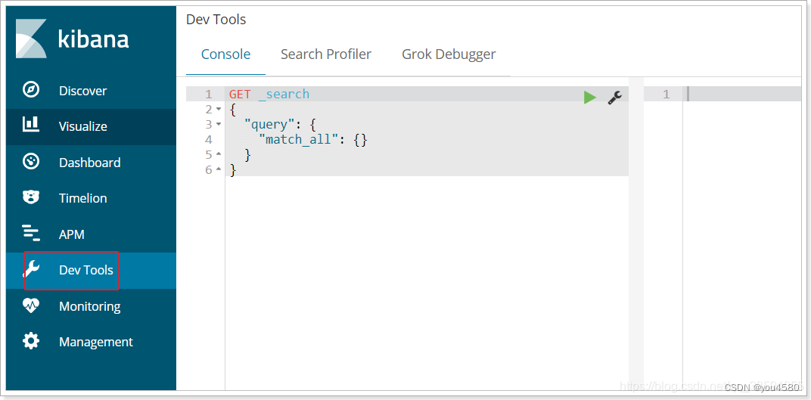Select the APM label in sidebar
The image size is (811, 400).
71,234
